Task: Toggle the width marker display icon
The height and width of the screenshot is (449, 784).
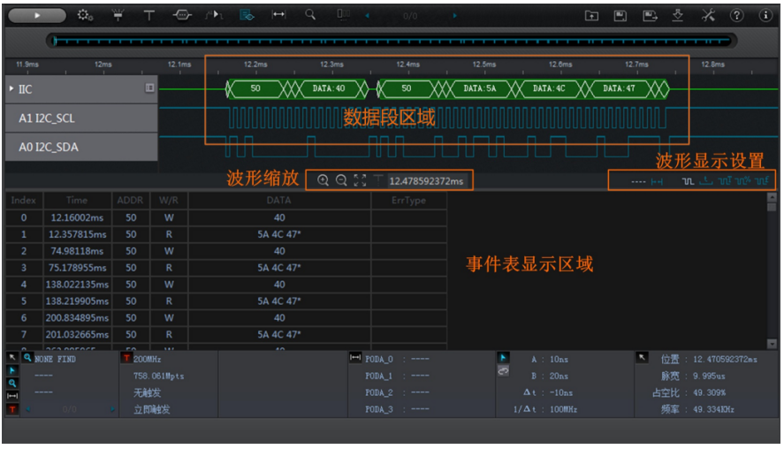Action: (657, 181)
